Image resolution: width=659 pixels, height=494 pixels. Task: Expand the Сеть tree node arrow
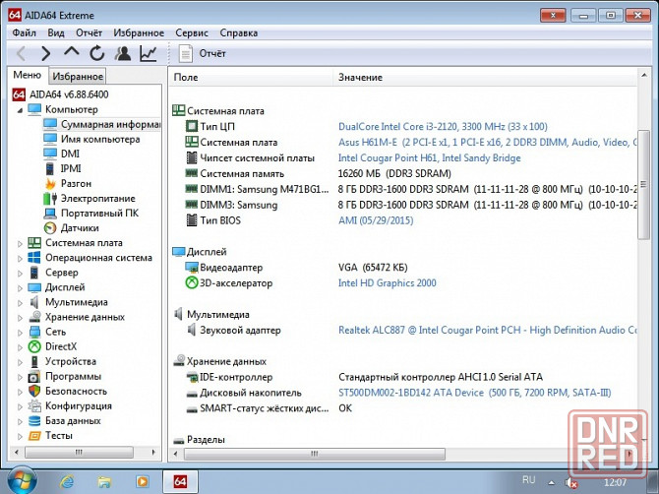tap(20, 333)
